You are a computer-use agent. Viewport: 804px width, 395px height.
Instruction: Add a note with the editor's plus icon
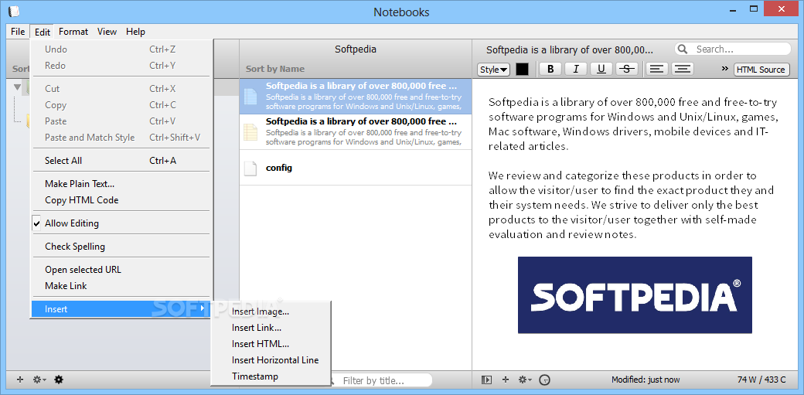pyautogui.click(x=506, y=380)
